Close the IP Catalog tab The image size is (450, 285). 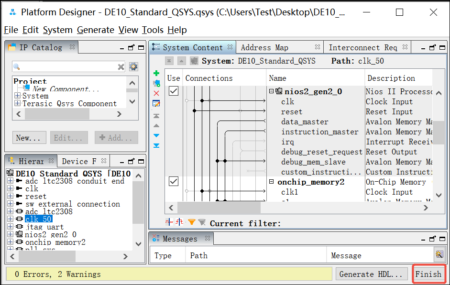(72, 47)
